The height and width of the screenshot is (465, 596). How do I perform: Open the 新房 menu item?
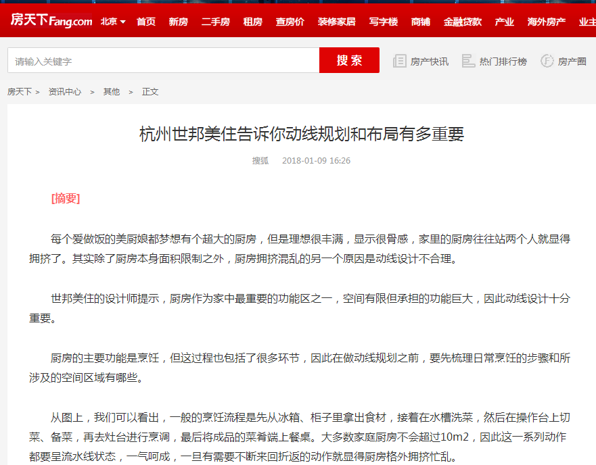(x=179, y=22)
